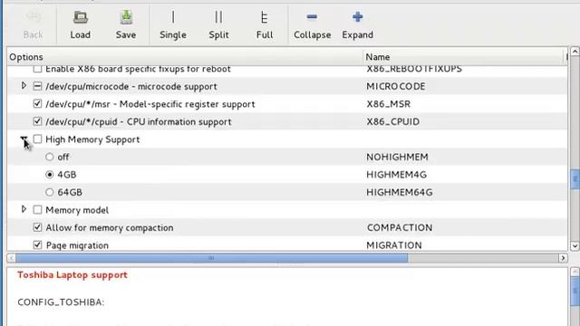Select the 4GB radio button
The image size is (580, 326).
tap(50, 175)
